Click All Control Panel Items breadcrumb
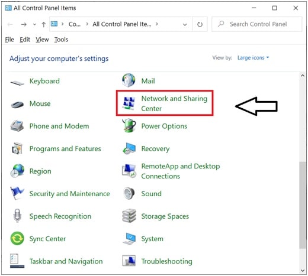 click(x=122, y=24)
